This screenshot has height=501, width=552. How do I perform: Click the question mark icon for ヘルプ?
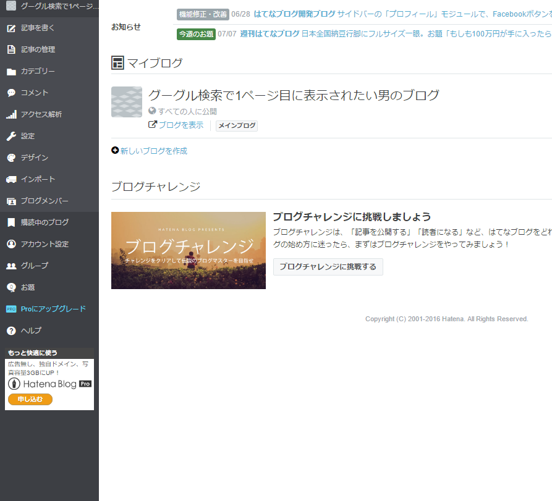coord(11,330)
